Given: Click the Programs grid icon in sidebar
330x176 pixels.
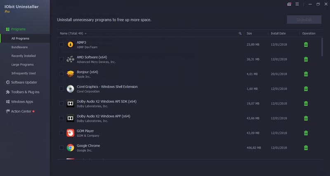Looking at the screenshot, I should (x=8, y=29).
